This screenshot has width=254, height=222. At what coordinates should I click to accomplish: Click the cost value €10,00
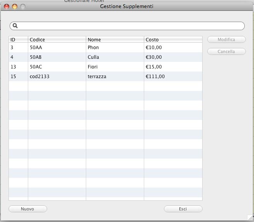153,48
